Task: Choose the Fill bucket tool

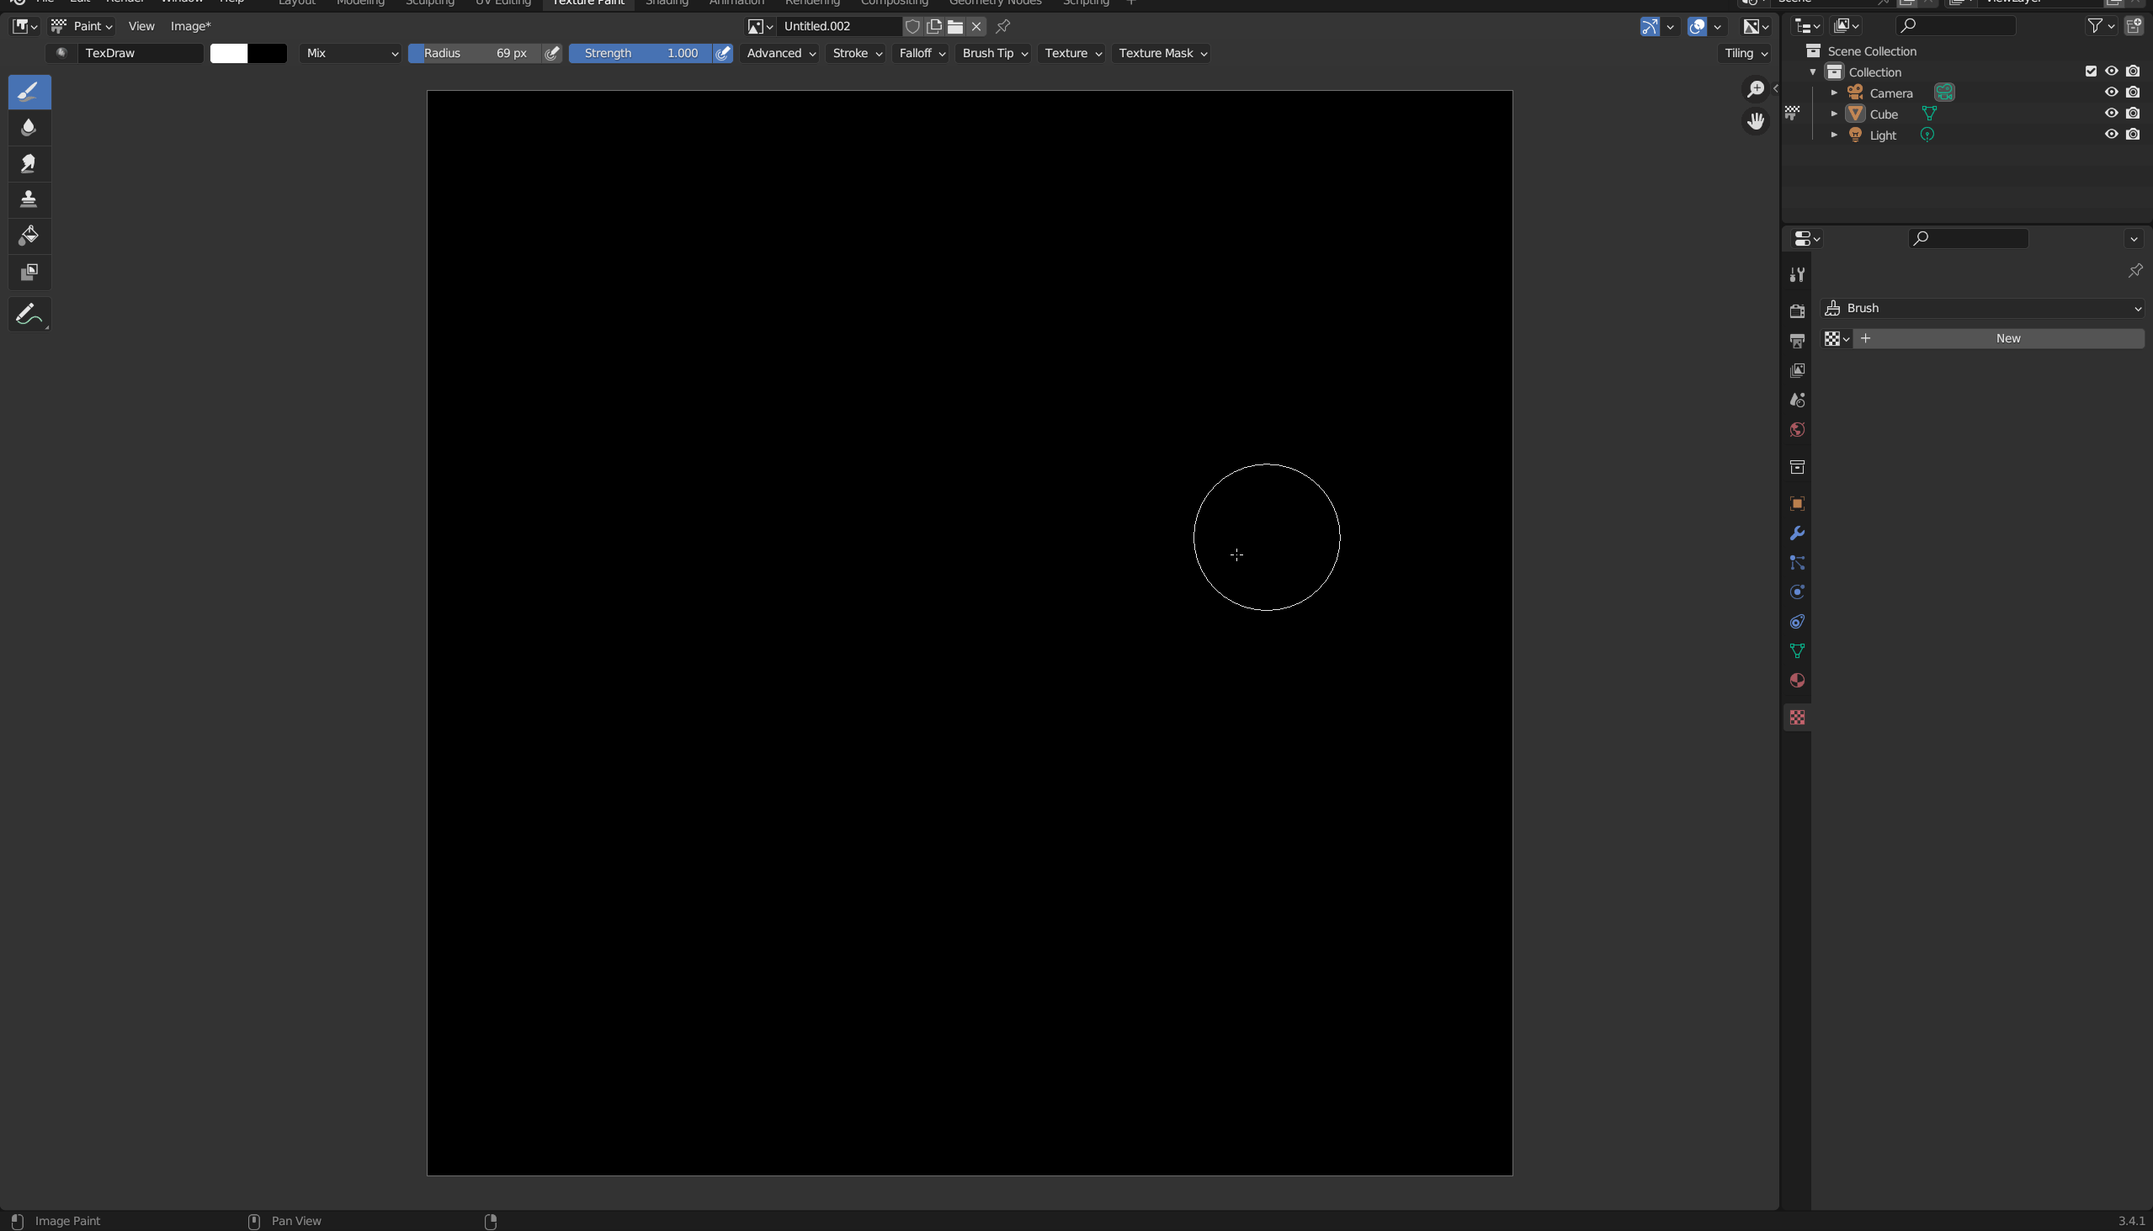Action: tap(28, 236)
